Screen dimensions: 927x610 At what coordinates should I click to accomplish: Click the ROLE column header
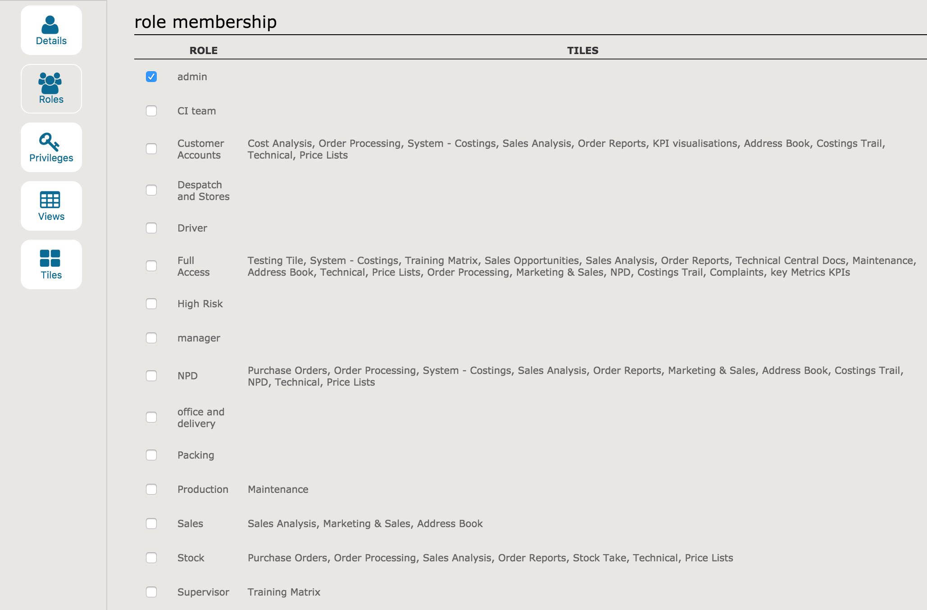pos(203,50)
